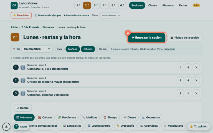
Task: Open the Sesiones tab
Action: [x=137, y=6]
